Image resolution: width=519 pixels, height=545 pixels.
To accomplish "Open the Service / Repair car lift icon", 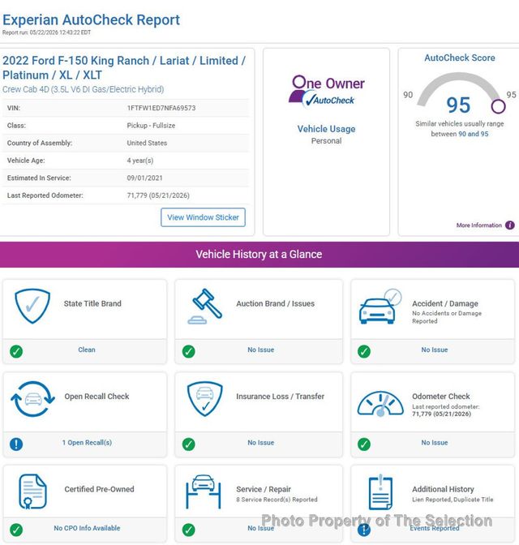I will (x=204, y=491).
